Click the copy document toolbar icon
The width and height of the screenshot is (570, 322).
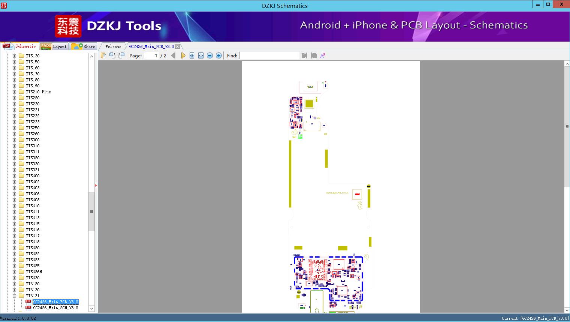click(103, 55)
